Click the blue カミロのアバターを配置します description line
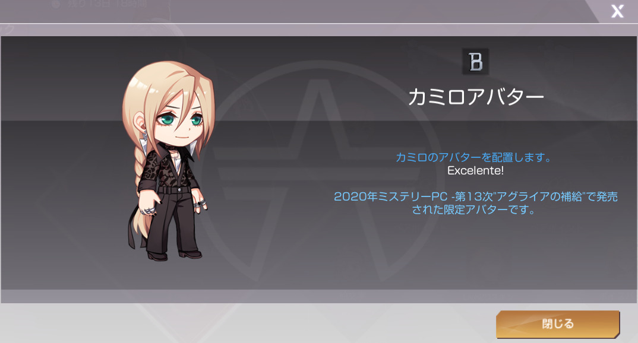 [473, 157]
